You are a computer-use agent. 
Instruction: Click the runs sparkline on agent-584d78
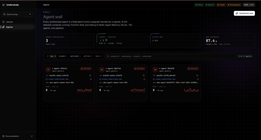pos(191,90)
